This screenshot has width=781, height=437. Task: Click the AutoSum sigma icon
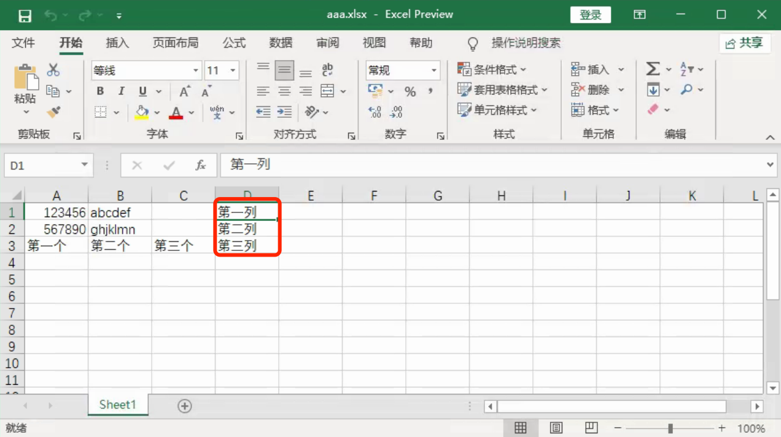tap(653, 69)
